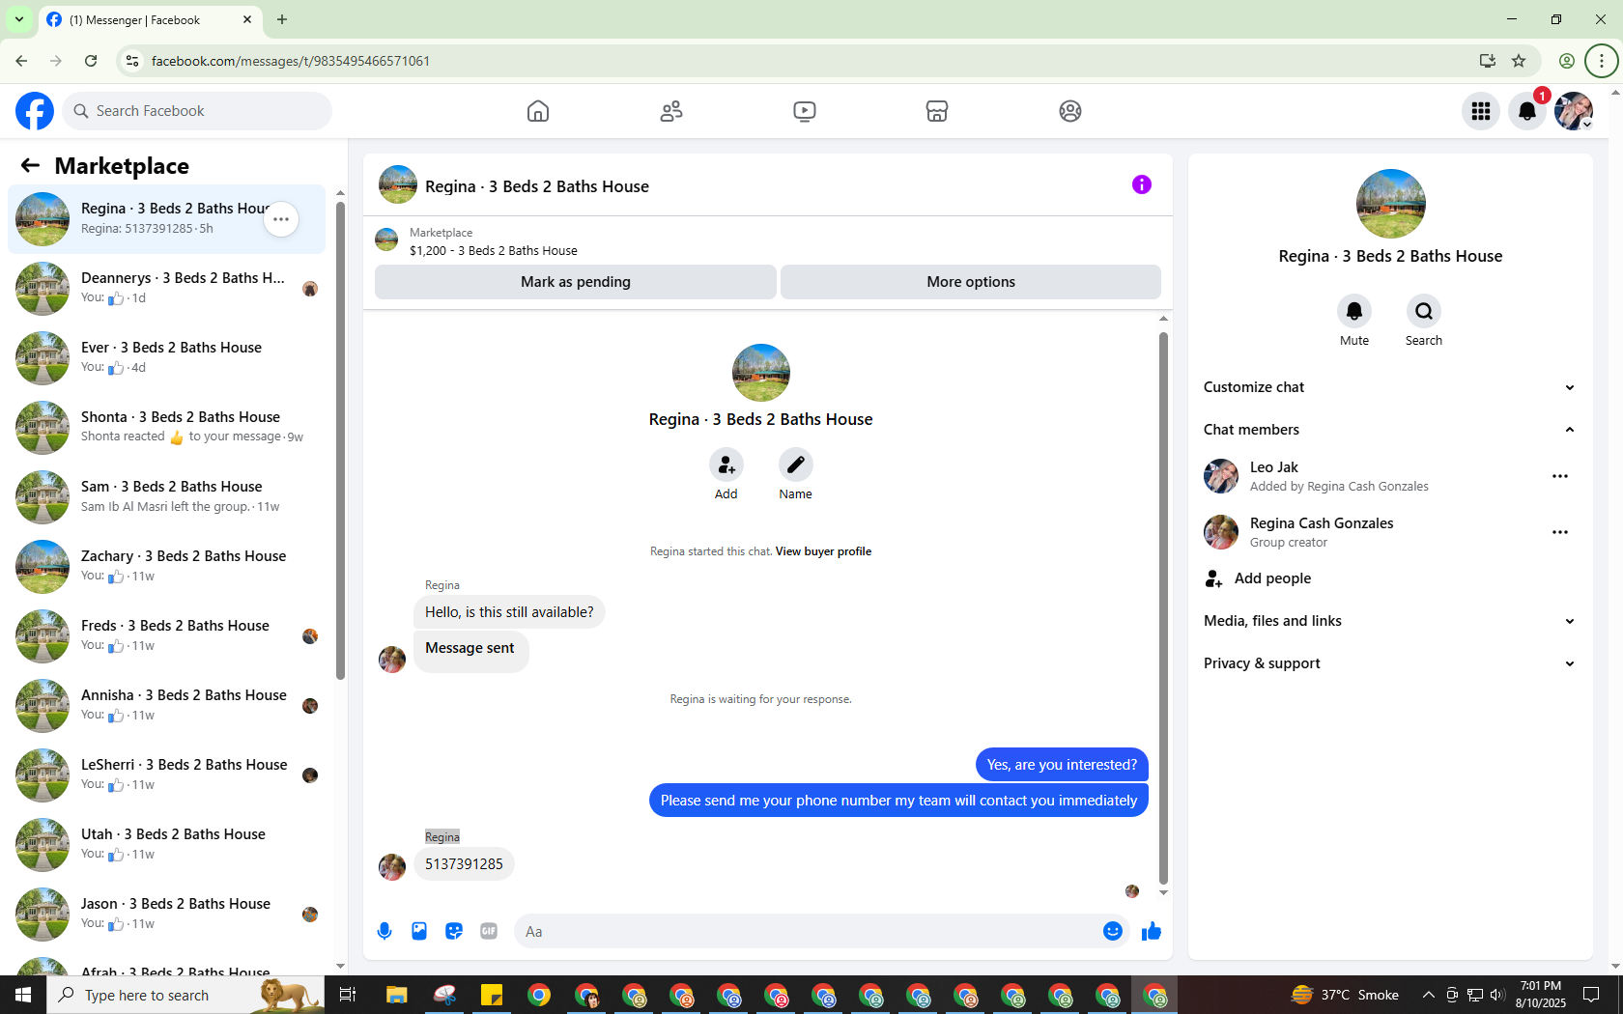Screen dimensions: 1623x1014
Task: Open conversation information purple icon
Action: [1142, 184]
